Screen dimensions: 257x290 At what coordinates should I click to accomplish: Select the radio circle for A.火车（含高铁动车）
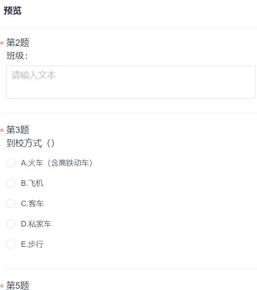(x=11, y=163)
